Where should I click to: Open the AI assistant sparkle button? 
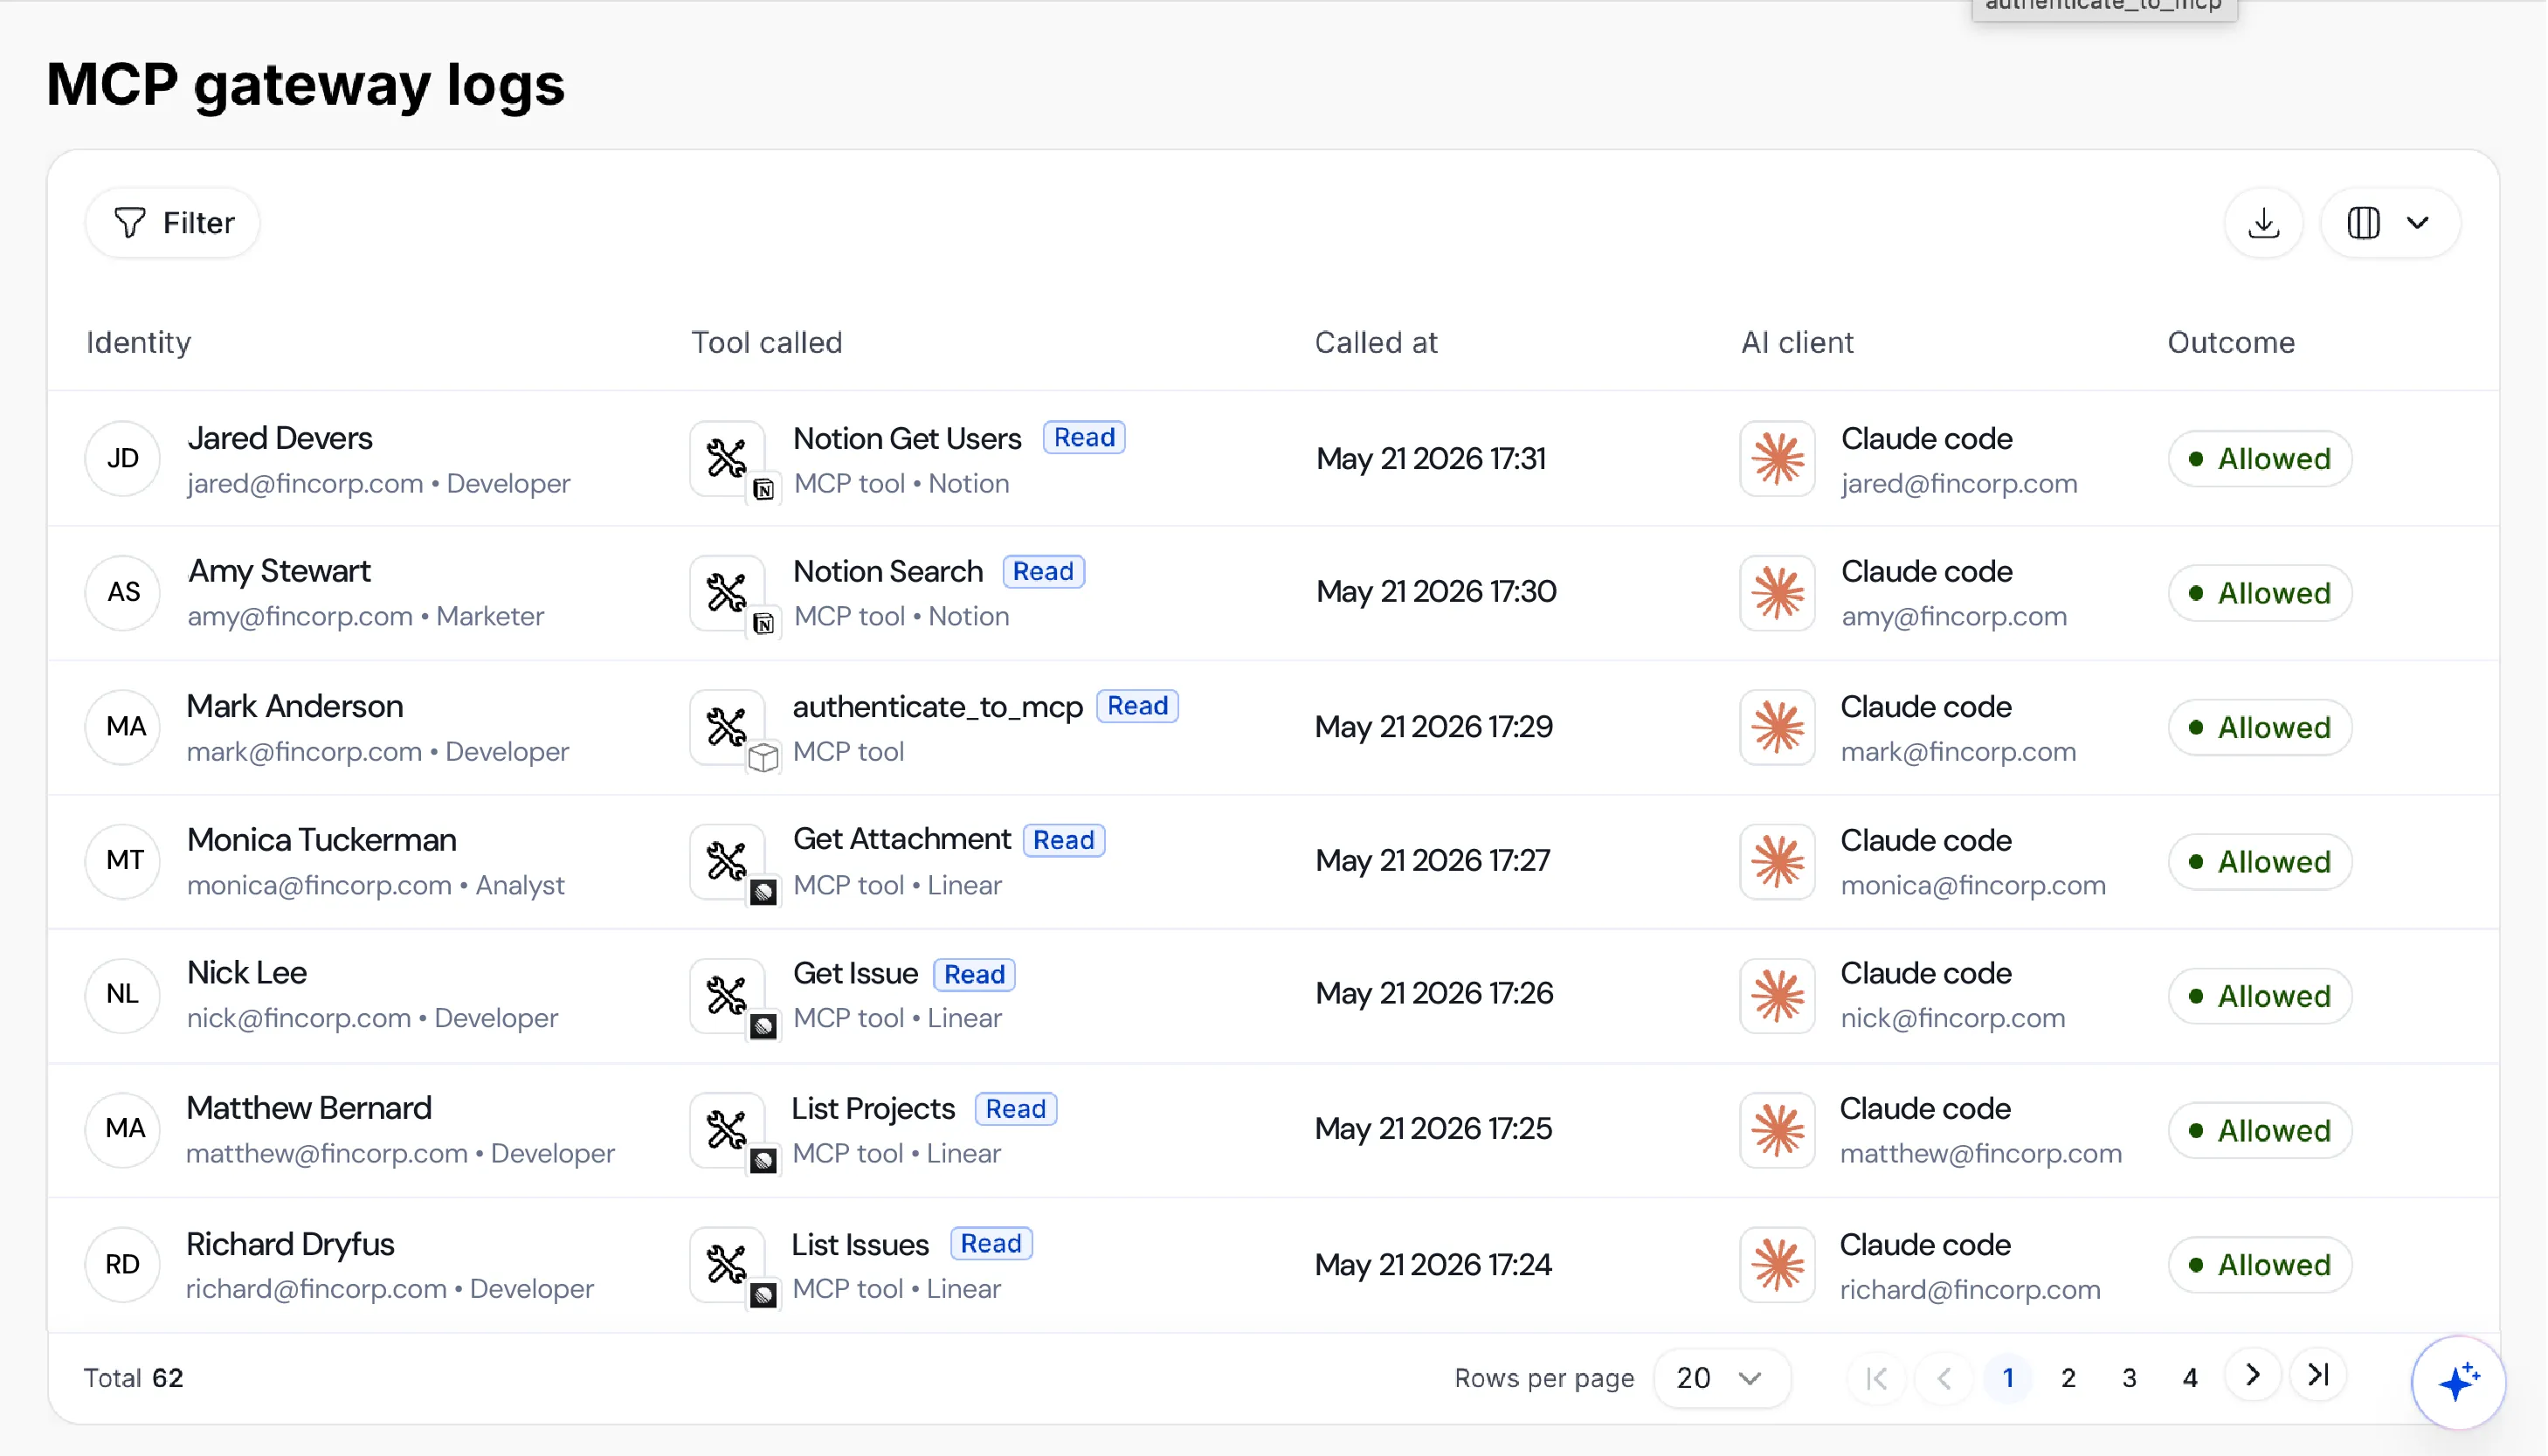pos(2458,1383)
